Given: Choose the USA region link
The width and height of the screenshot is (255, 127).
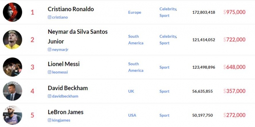Looking at the screenshot, I should 132,115.
